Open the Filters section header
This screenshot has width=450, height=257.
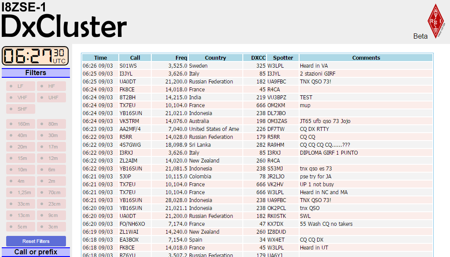[36, 73]
